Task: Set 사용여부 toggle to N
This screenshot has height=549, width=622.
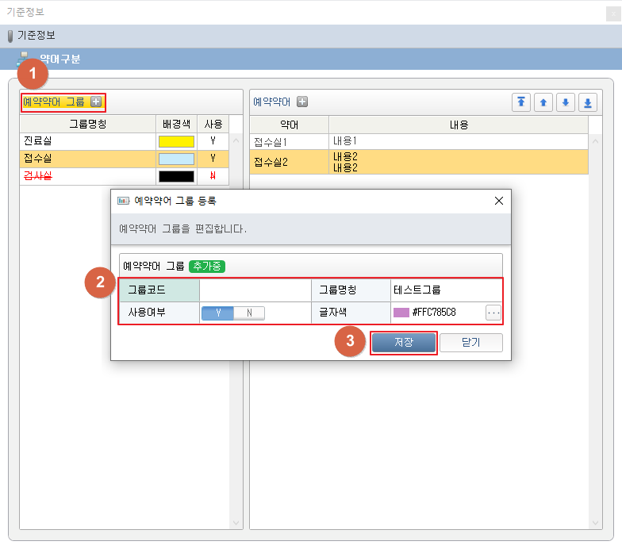Action: [x=248, y=313]
